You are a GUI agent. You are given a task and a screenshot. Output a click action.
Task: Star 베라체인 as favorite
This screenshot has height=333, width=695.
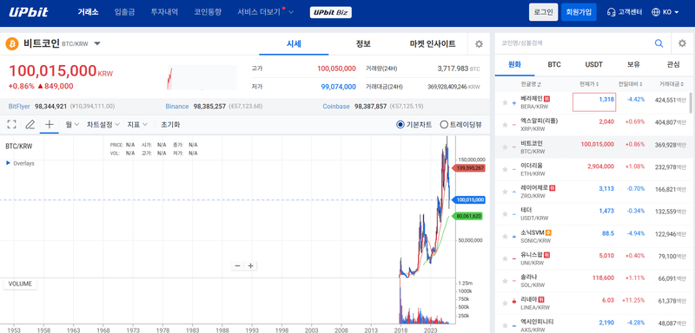click(505, 102)
